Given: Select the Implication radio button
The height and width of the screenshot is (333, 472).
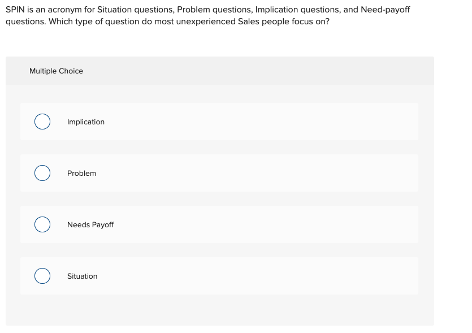Looking at the screenshot, I should click(x=42, y=121).
